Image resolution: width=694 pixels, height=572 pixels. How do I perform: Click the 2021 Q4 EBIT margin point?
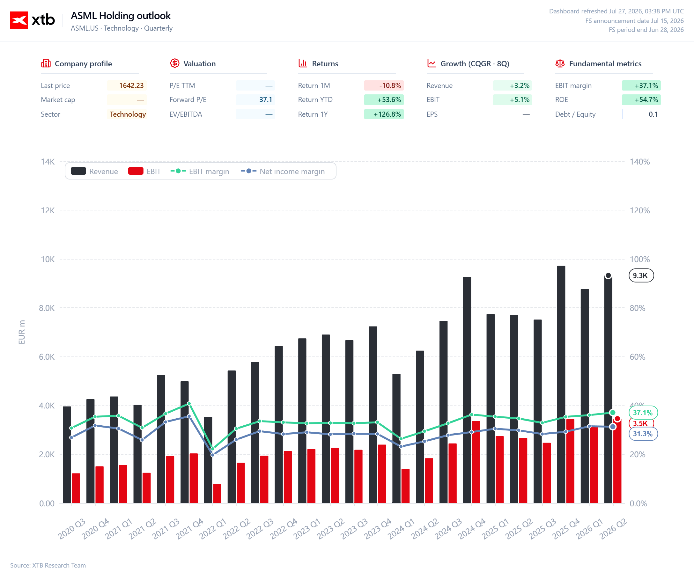click(x=189, y=404)
